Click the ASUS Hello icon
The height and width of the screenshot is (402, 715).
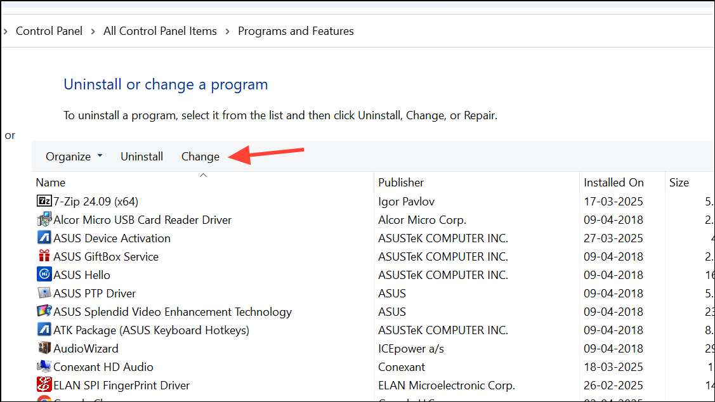tap(44, 275)
